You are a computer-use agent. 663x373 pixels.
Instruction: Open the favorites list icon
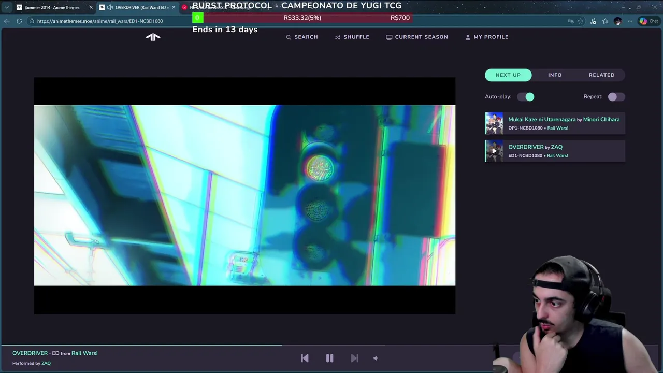[605, 21]
